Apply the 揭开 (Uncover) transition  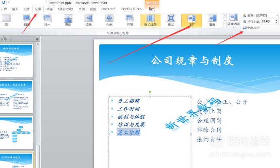coord(192,21)
